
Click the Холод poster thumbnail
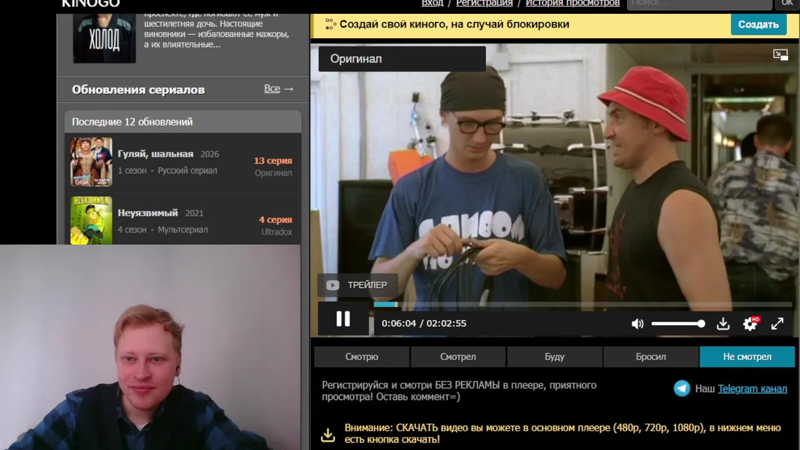pos(104,37)
